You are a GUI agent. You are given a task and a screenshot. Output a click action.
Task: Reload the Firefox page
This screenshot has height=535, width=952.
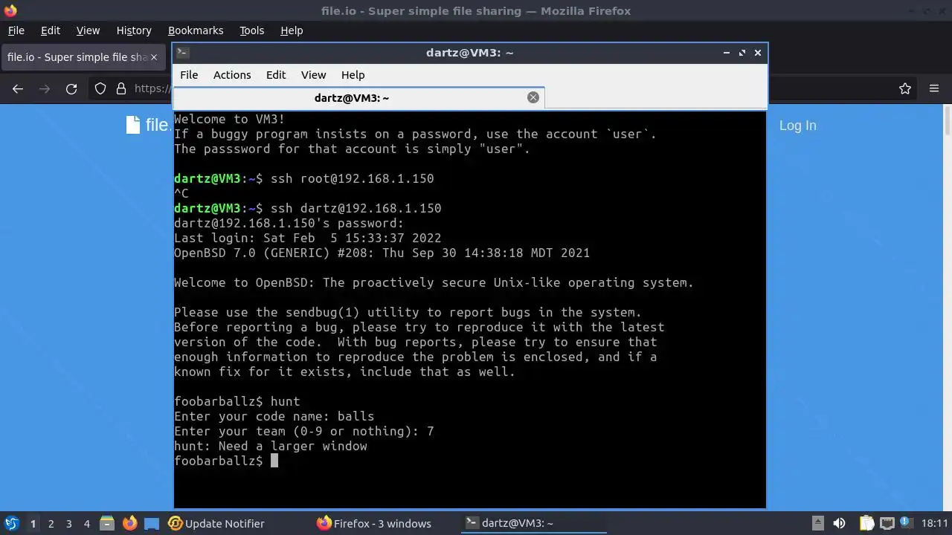[71, 88]
